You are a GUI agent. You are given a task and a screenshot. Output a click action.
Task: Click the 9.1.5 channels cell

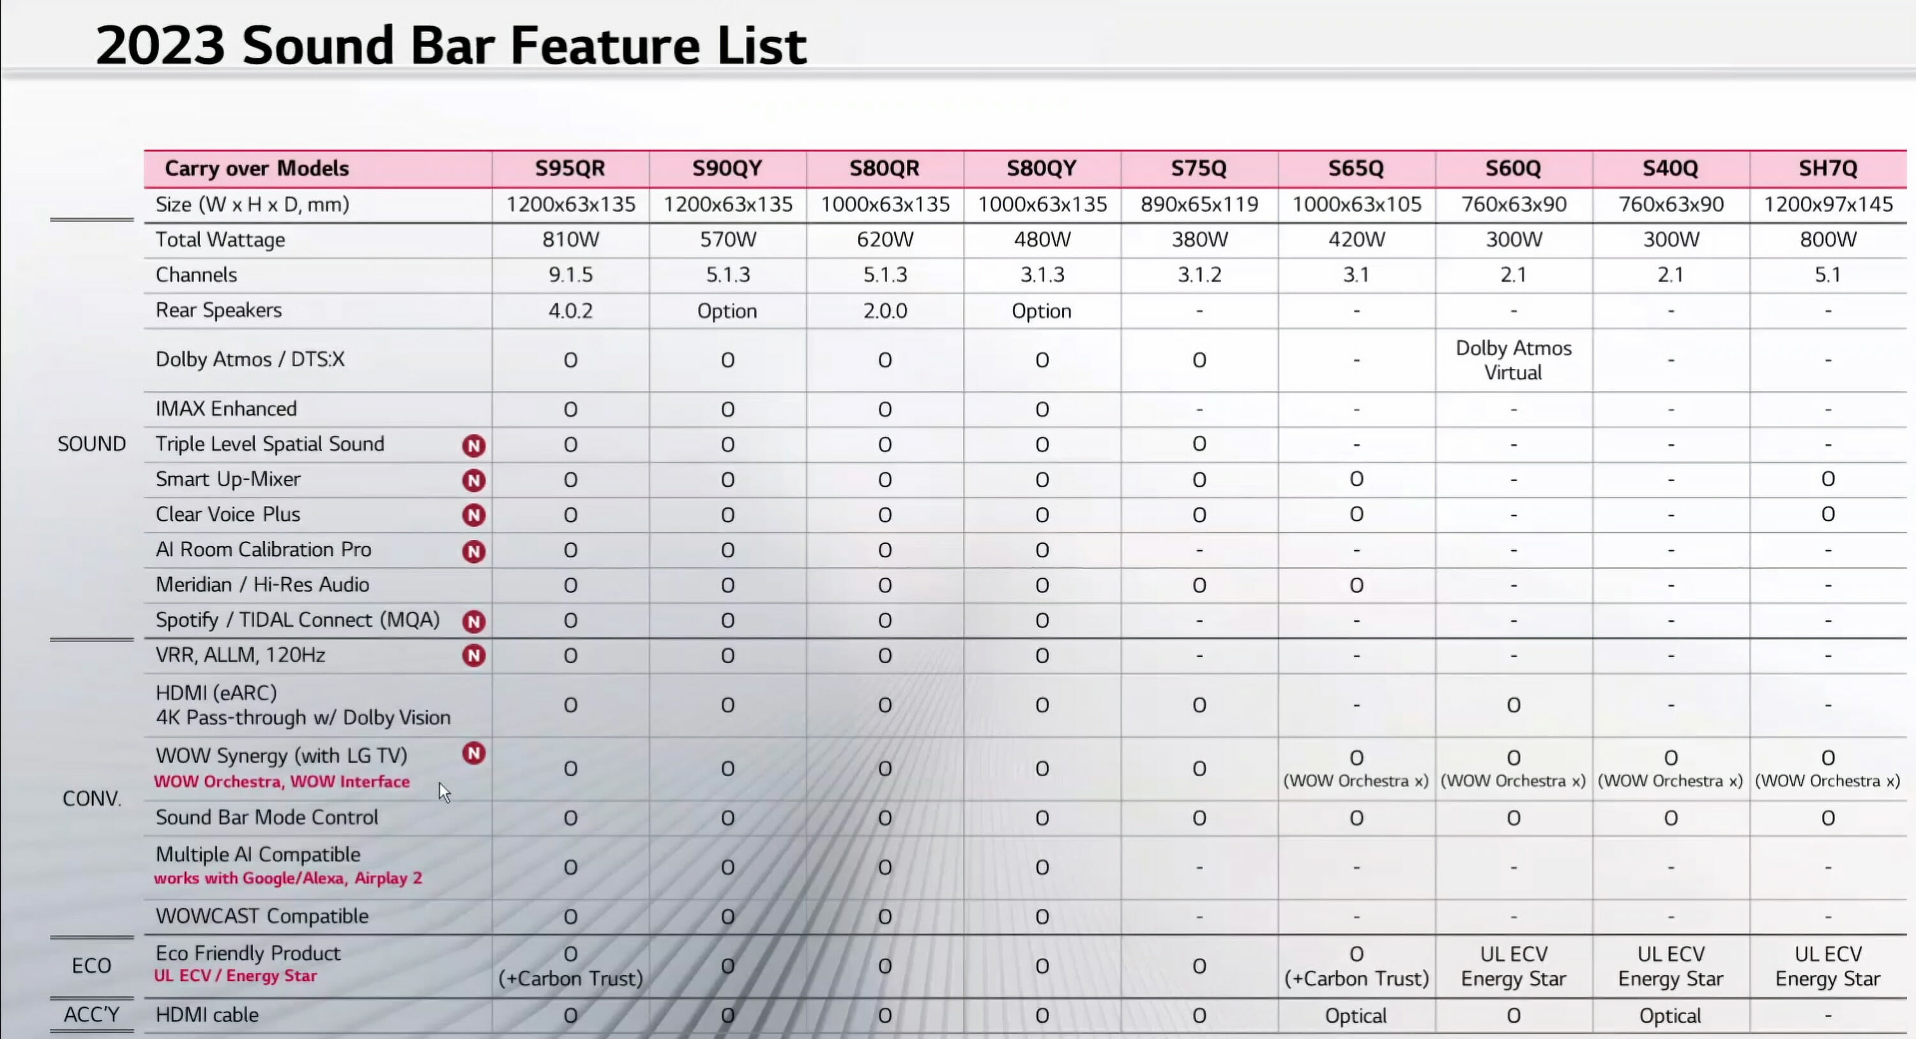[570, 275]
